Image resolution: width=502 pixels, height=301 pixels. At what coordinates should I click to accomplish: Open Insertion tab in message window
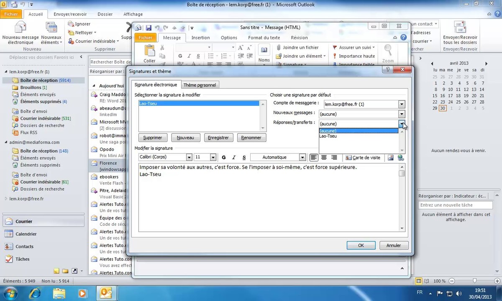pos(201,38)
